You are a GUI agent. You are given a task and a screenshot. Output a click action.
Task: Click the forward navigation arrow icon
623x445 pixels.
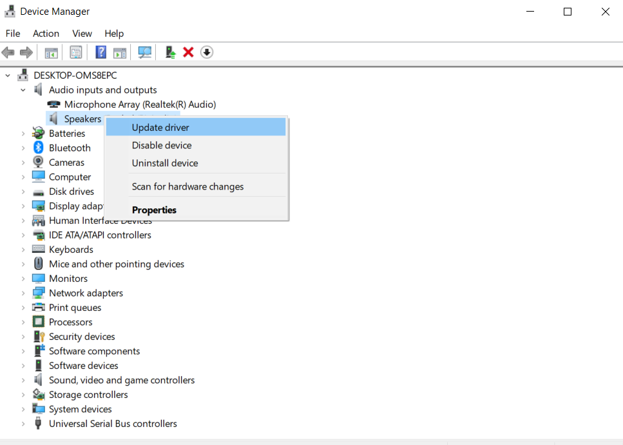click(26, 52)
